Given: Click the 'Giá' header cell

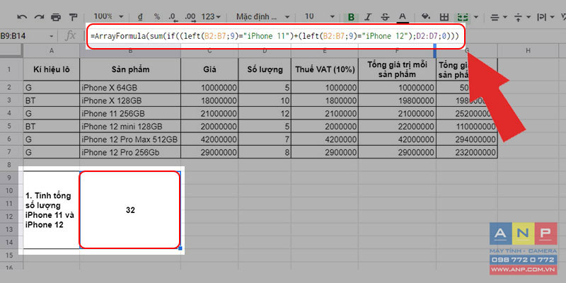Looking at the screenshot, I should 209,69.
